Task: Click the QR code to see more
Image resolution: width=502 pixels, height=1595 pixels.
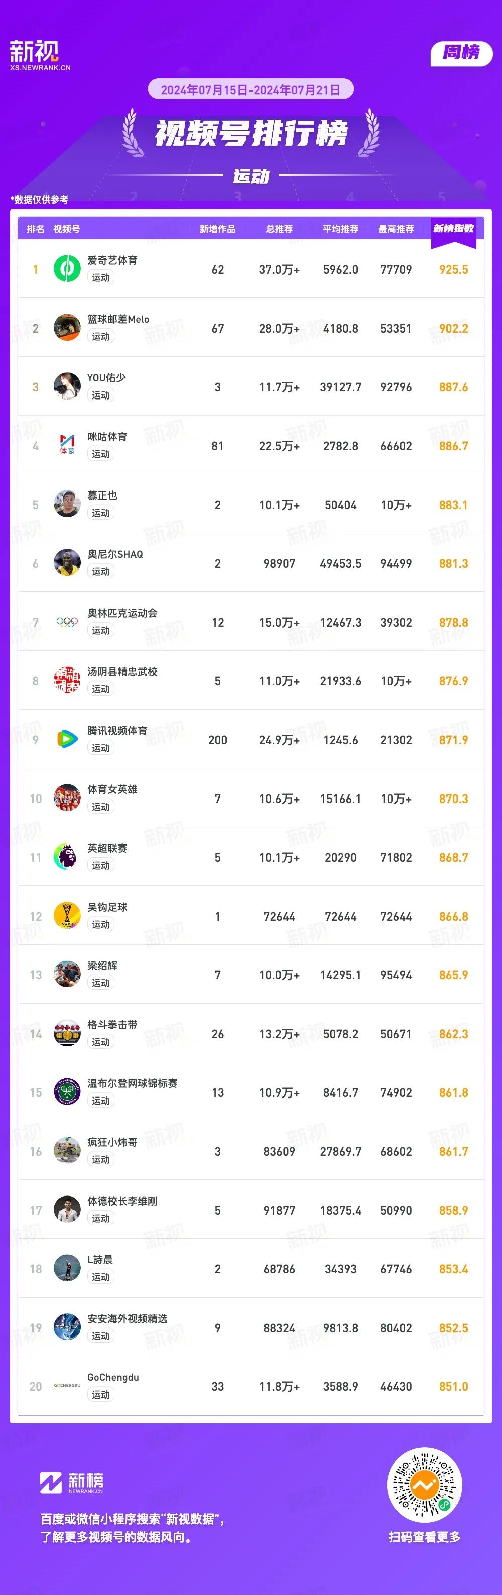Action: (425, 1485)
